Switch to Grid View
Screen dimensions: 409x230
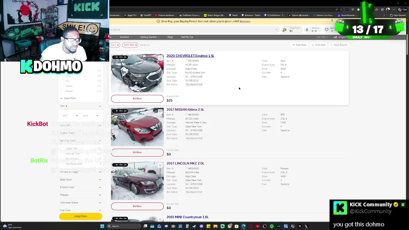click(x=319, y=45)
